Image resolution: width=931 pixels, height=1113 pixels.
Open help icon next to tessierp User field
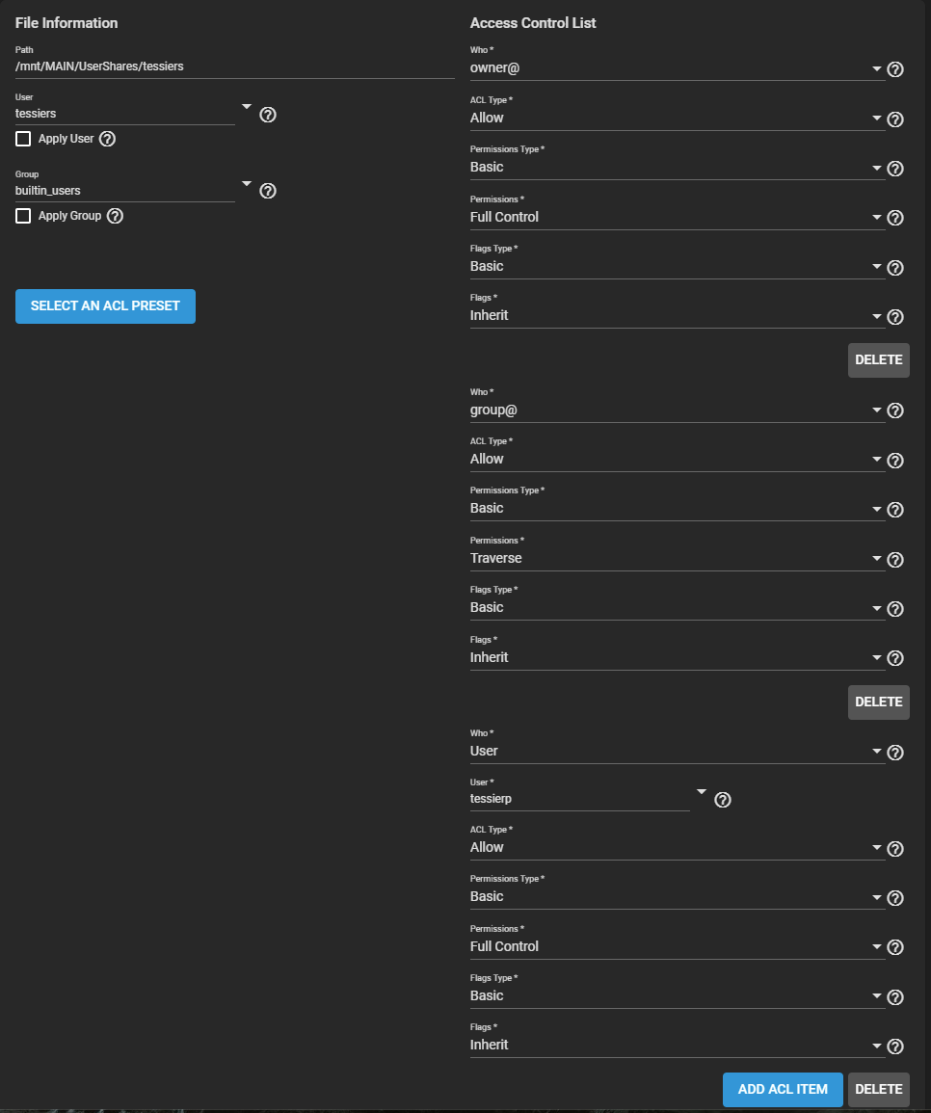click(x=723, y=799)
